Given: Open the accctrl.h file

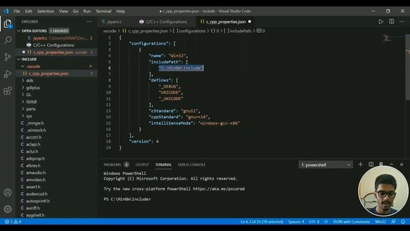Looking at the screenshot, I should [56, 137].
